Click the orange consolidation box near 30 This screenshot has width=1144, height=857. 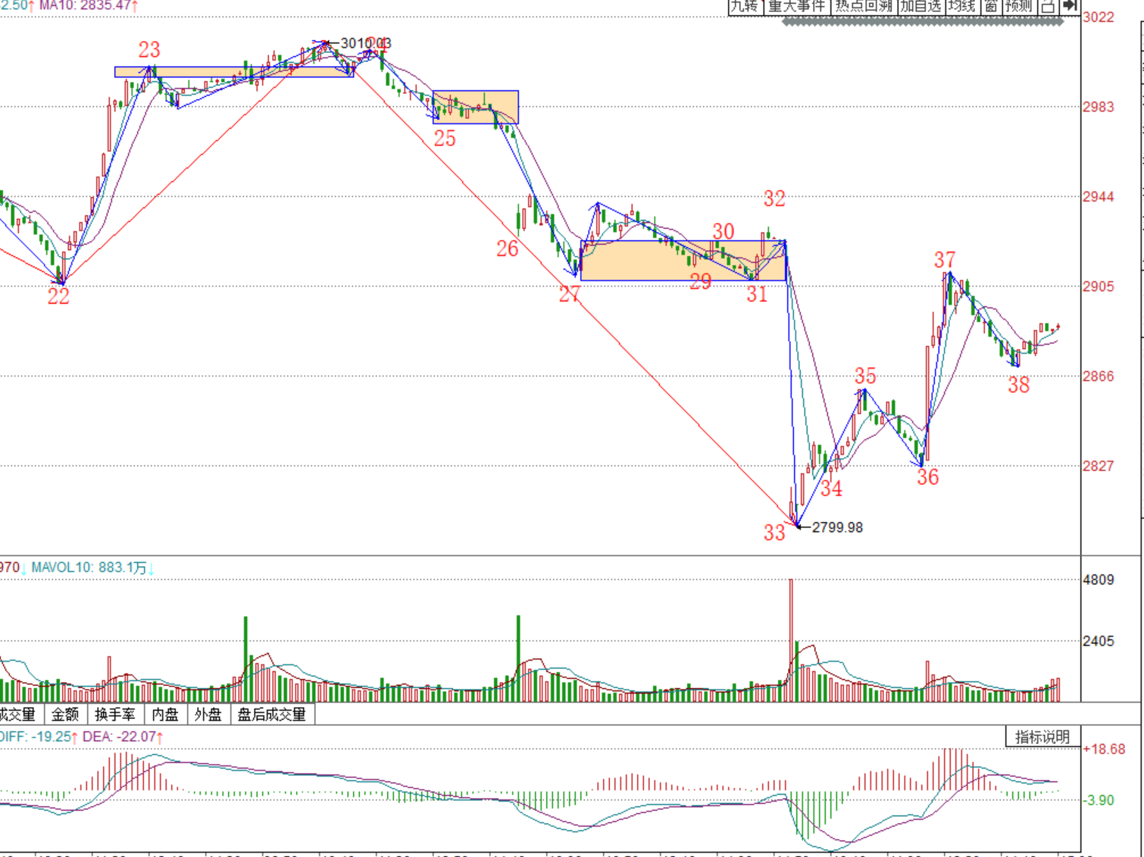(682, 261)
